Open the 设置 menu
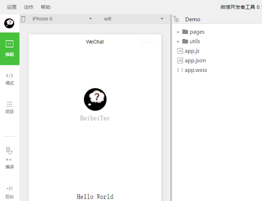This screenshot has height=201, width=262. 12,7
